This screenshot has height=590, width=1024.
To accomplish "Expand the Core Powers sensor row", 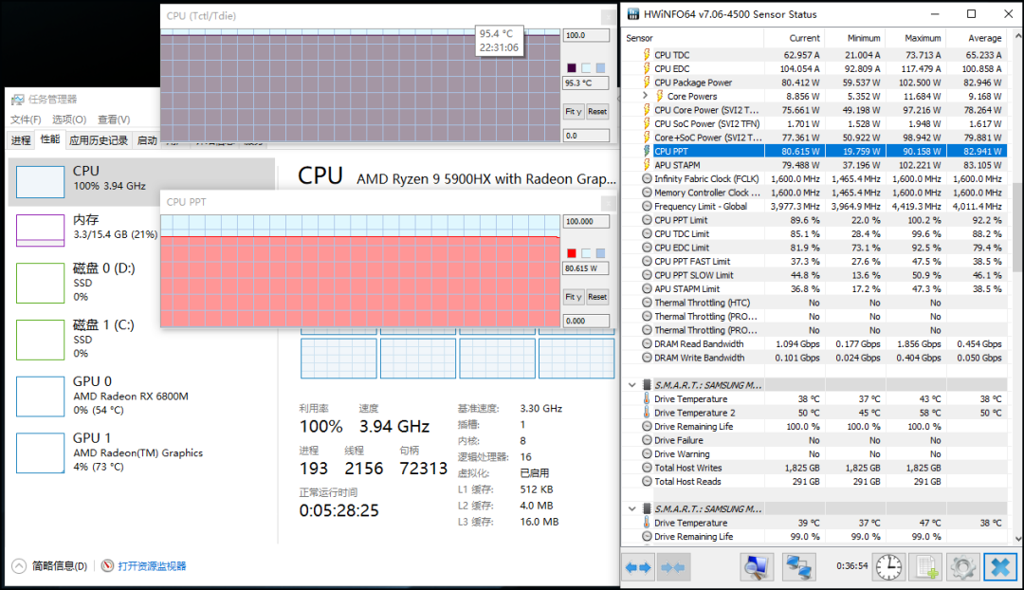I will pyautogui.click(x=646, y=96).
